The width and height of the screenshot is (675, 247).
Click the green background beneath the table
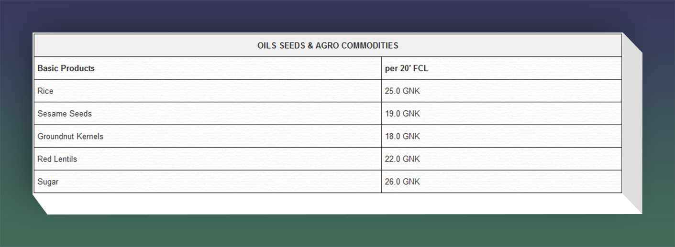point(335,232)
